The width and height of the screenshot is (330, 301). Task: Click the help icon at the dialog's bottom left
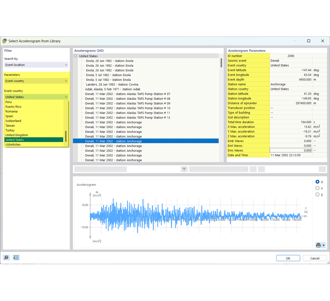7,257
